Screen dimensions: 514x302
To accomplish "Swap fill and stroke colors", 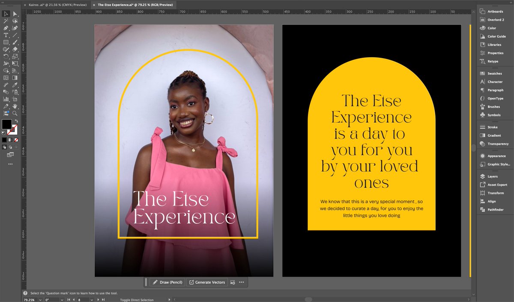I will (16, 121).
